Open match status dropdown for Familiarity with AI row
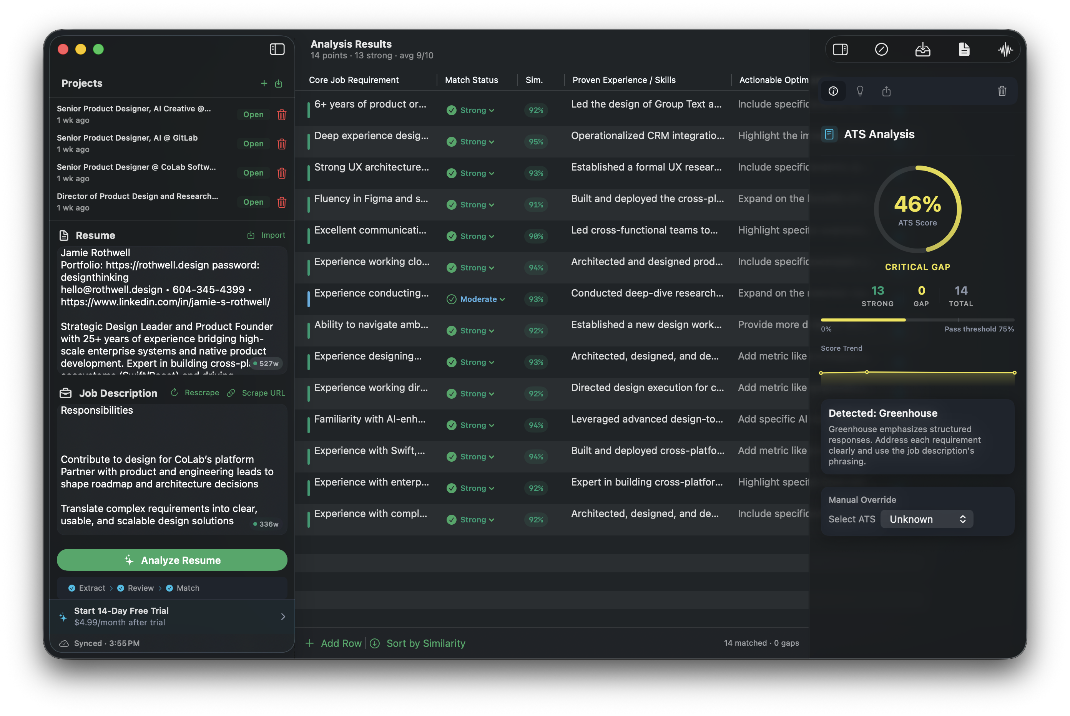This screenshot has height=716, width=1070. coord(470,425)
